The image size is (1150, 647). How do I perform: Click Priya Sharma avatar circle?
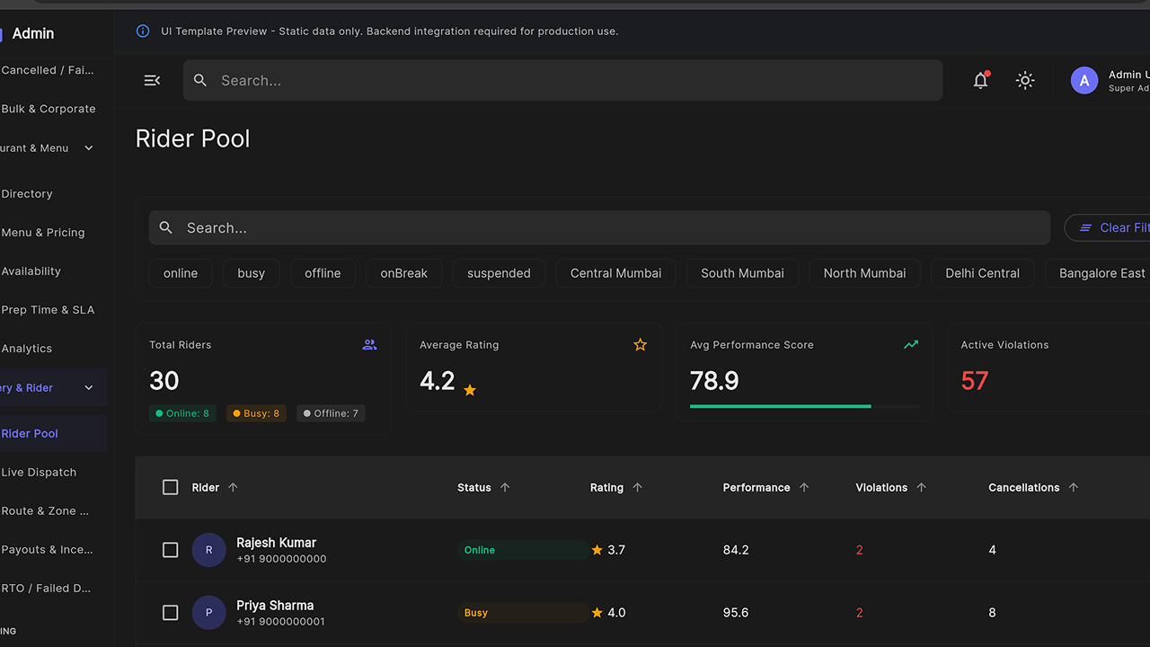coord(209,613)
